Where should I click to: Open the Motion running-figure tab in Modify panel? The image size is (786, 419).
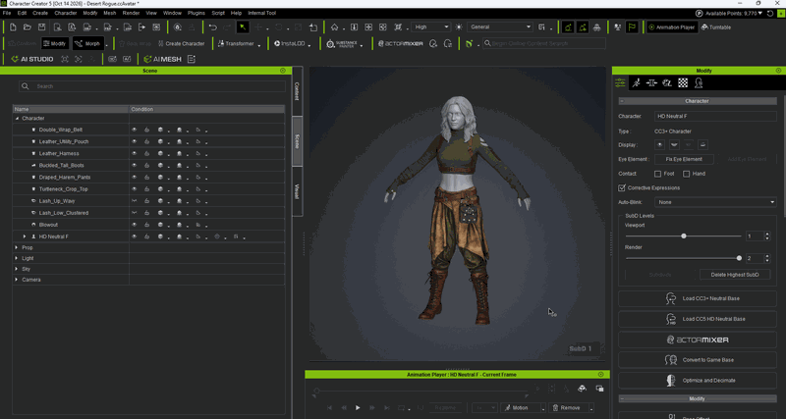click(x=636, y=83)
